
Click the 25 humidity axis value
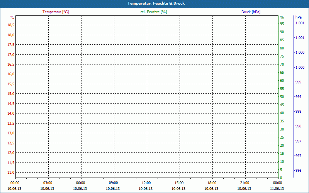pyautogui.click(x=282, y=137)
